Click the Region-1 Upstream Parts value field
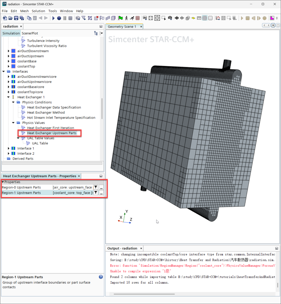281x304 pixels. [73, 193]
